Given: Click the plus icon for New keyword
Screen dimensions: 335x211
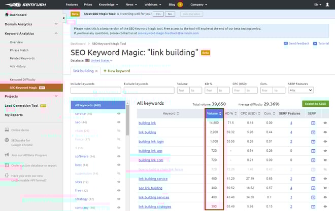Looking at the screenshot, I should (x=105, y=71).
